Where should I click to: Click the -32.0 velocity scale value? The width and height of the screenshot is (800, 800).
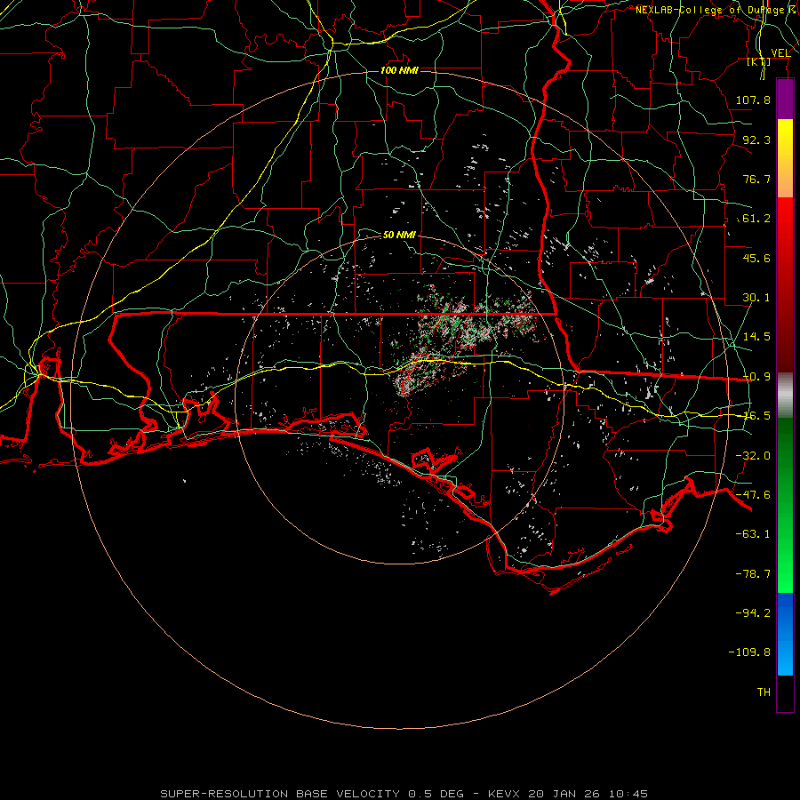753,456
